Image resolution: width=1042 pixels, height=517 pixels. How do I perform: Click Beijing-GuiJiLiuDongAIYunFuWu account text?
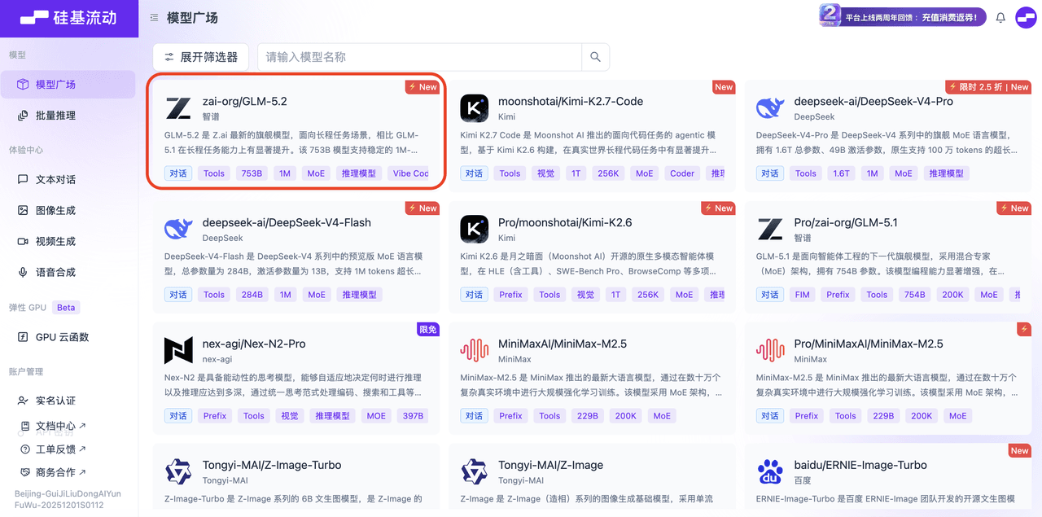coord(68,499)
